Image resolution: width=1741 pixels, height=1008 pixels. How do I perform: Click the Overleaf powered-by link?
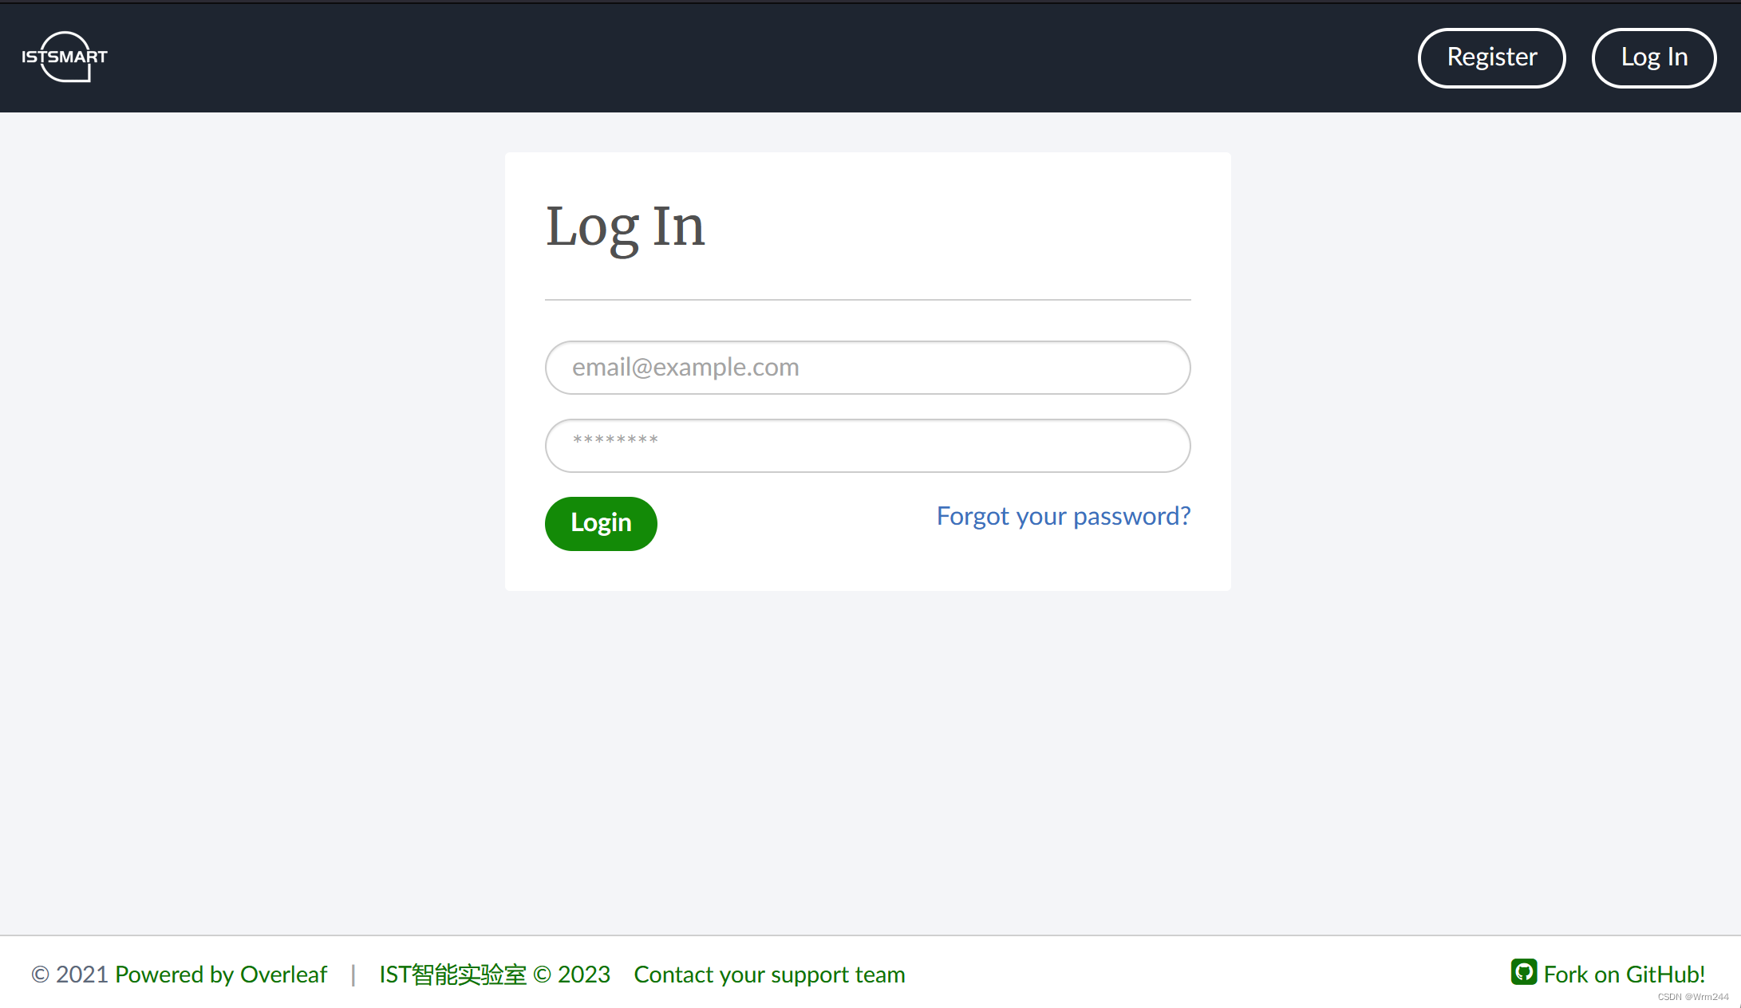click(221, 975)
